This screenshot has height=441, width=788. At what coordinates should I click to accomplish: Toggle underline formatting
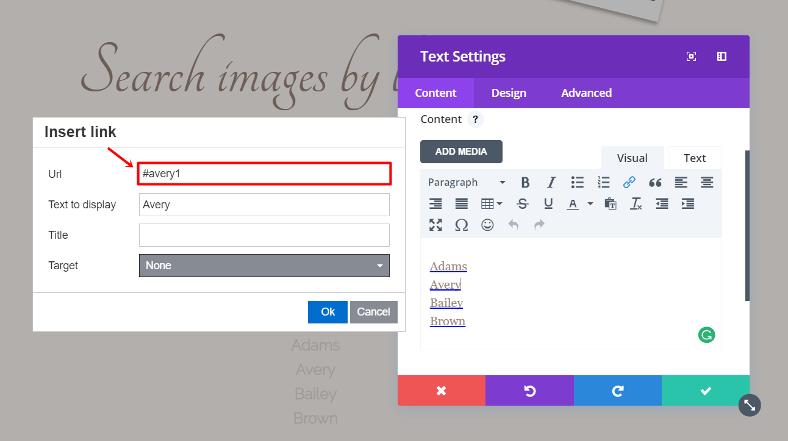pyautogui.click(x=548, y=204)
